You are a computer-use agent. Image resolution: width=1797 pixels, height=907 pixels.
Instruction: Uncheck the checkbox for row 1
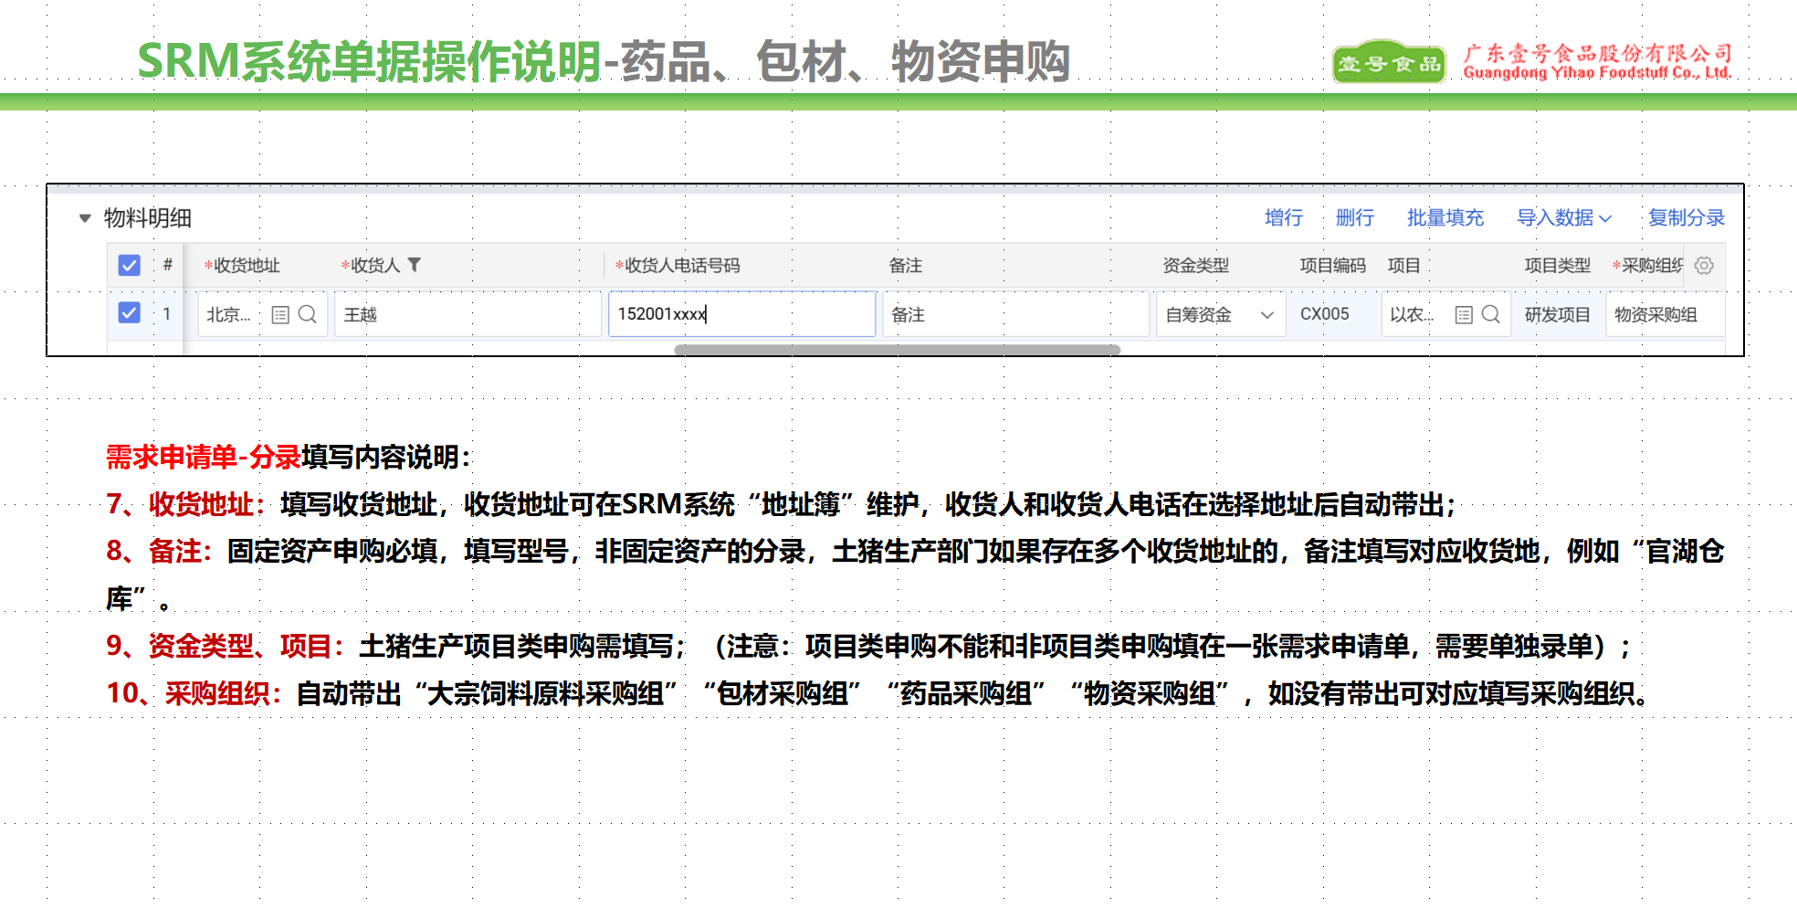pos(130,313)
